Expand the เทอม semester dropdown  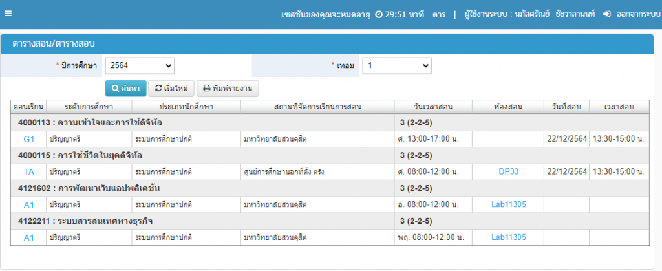(x=396, y=65)
